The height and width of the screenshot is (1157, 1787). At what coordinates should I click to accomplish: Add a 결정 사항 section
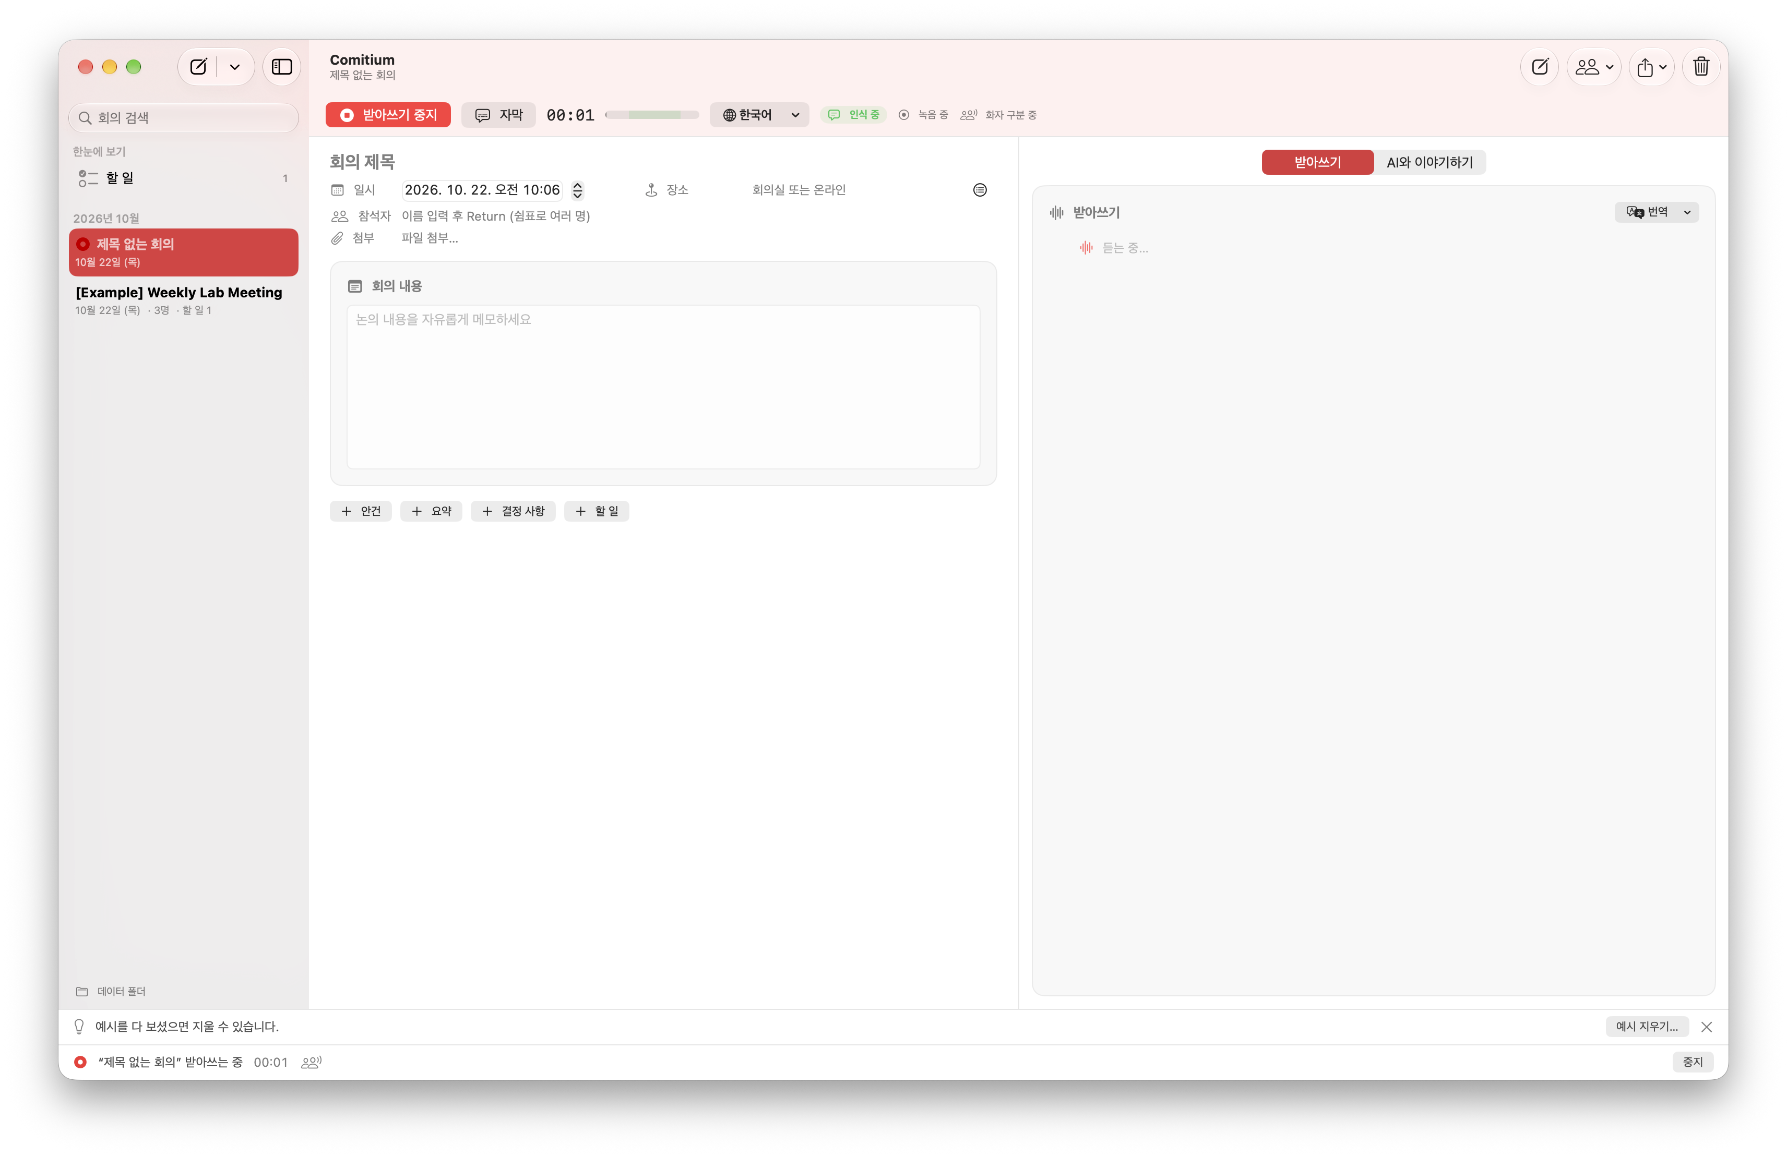click(x=513, y=511)
